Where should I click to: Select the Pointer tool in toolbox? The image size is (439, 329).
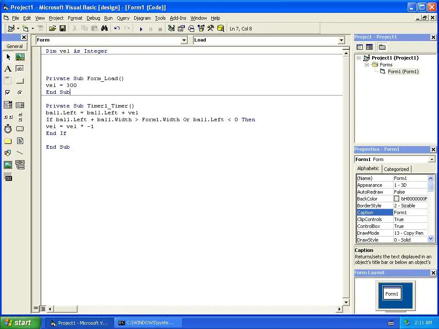[8, 57]
